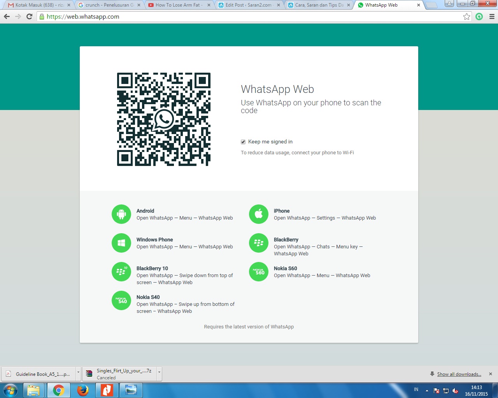The height and width of the screenshot is (398, 498).
Task: Click the BlackBerry 10 swipe down instructions
Action: click(185, 279)
